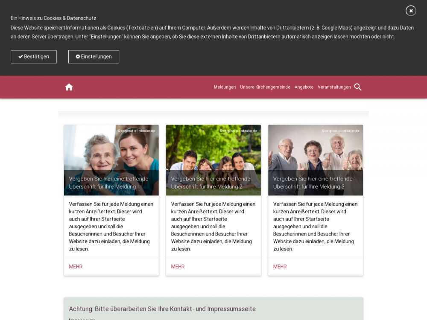Click MEHR link under Meldung 2
This screenshot has height=320, width=427.
click(x=178, y=267)
